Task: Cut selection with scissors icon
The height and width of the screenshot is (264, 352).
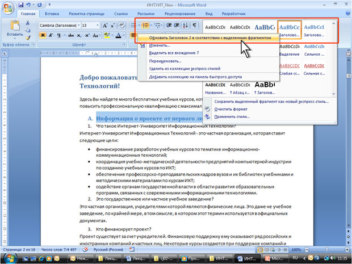Action: click(28, 23)
